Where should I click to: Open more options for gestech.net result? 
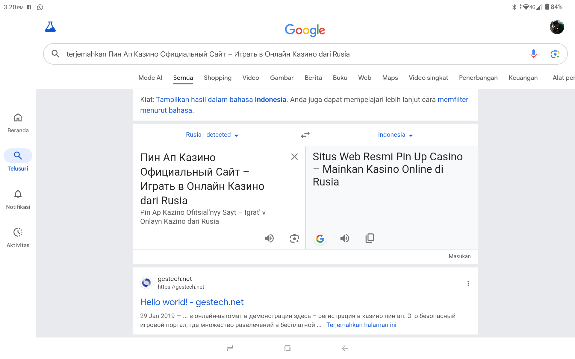(x=468, y=284)
